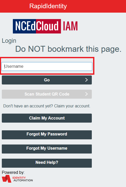Click the Login heading
Viewport: 126px width, 187px height.
9,41
